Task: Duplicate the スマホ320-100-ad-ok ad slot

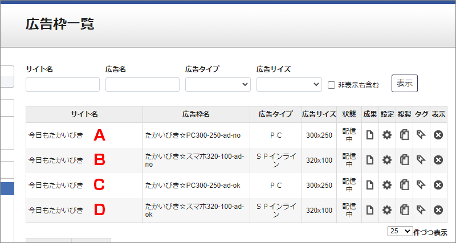Action: [404, 210]
